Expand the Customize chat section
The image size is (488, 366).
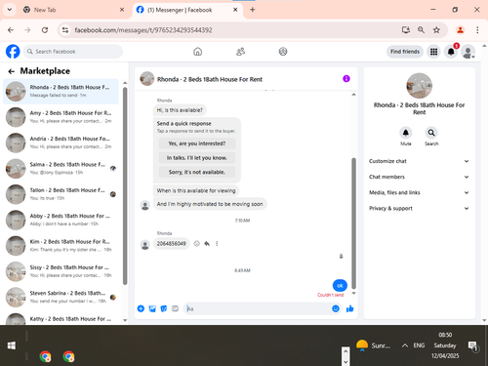point(419,161)
